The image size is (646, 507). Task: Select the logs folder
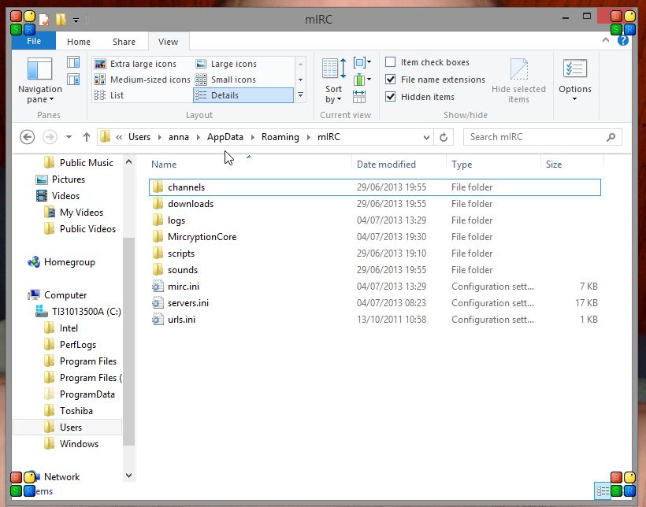374,220
